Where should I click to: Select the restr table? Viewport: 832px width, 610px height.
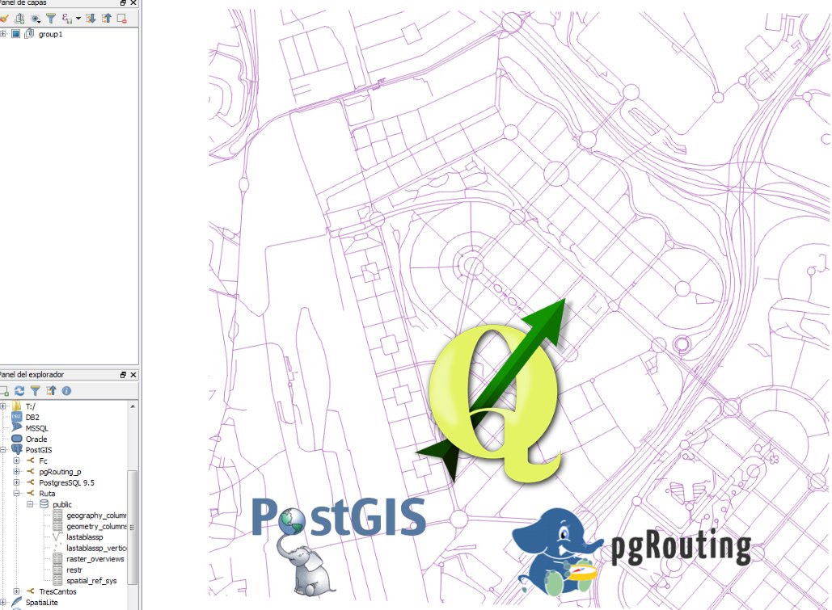(74, 570)
